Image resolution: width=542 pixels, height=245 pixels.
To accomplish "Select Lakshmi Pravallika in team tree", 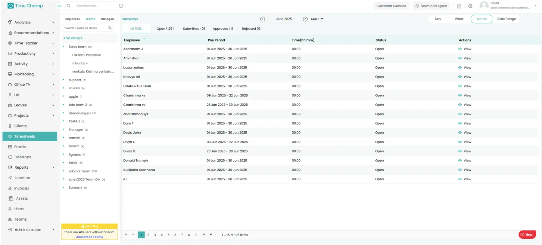I will 87,55.
